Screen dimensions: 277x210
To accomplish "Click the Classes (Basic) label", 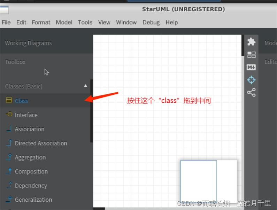I will tap(24, 86).
